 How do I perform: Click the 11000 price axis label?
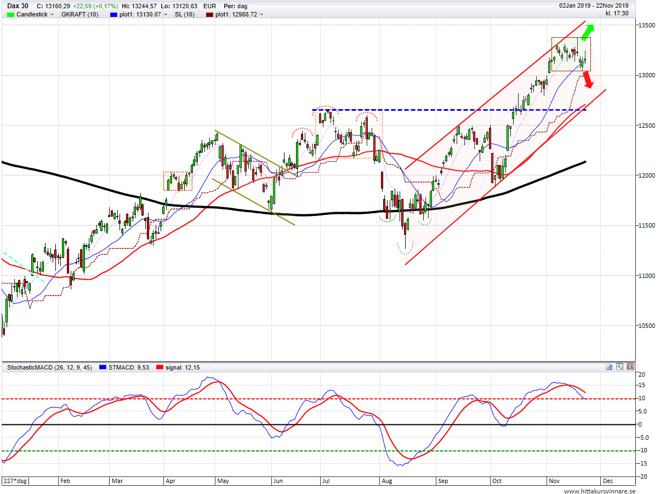click(647, 276)
